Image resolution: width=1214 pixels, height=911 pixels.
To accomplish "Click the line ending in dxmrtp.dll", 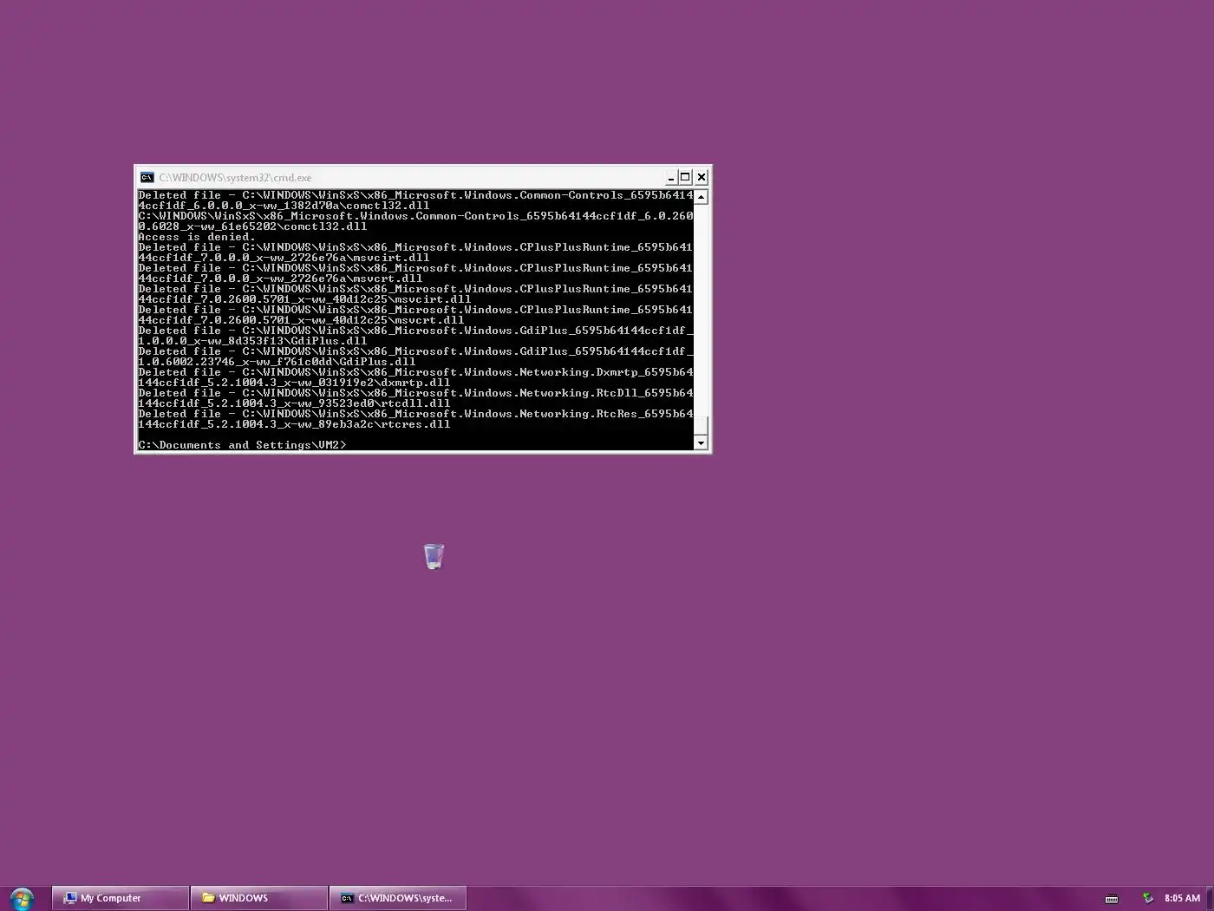I will click(x=294, y=383).
